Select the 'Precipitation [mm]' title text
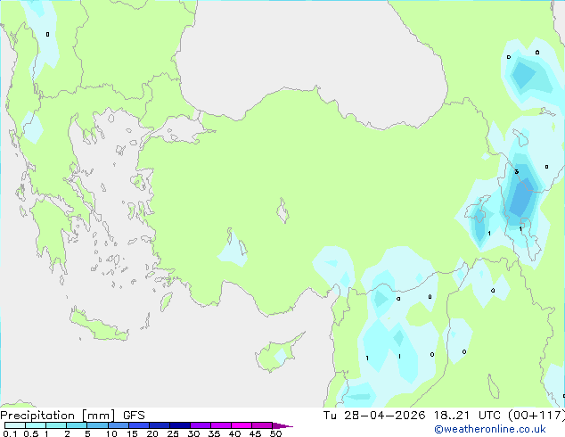The width and height of the screenshot is (565, 437). pyautogui.click(x=58, y=416)
